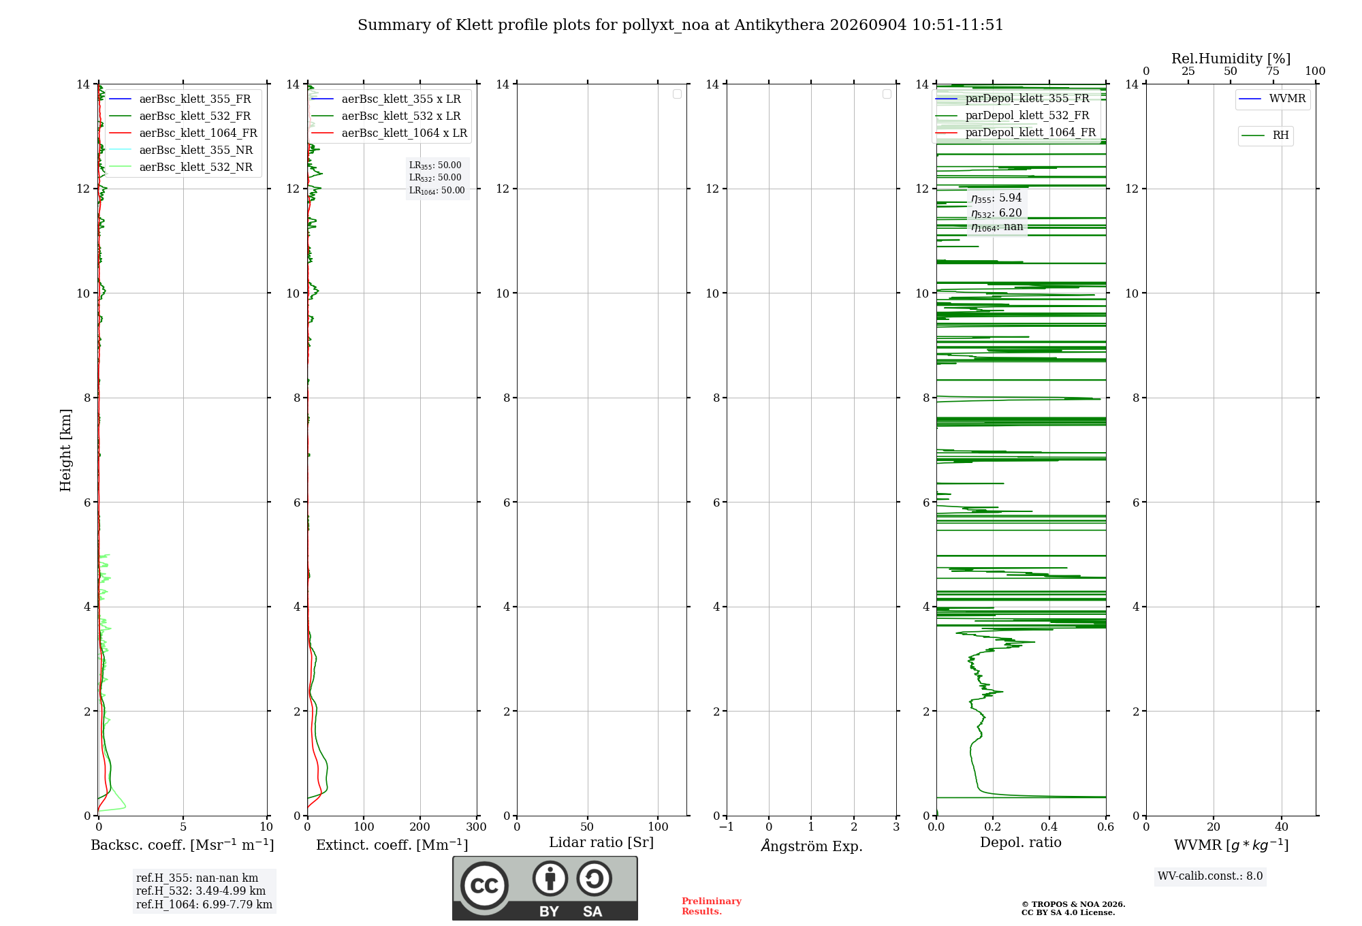Click the SA label in the license badge

coord(592,912)
